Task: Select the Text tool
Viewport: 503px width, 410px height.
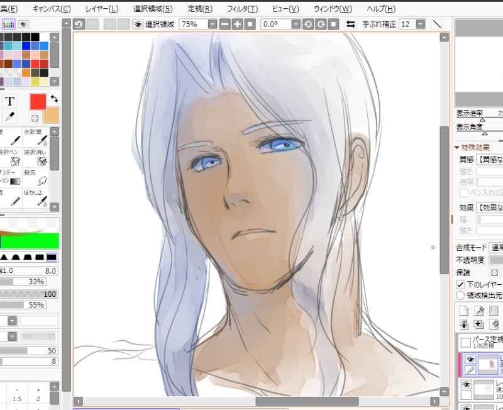Action: pyautogui.click(x=10, y=101)
